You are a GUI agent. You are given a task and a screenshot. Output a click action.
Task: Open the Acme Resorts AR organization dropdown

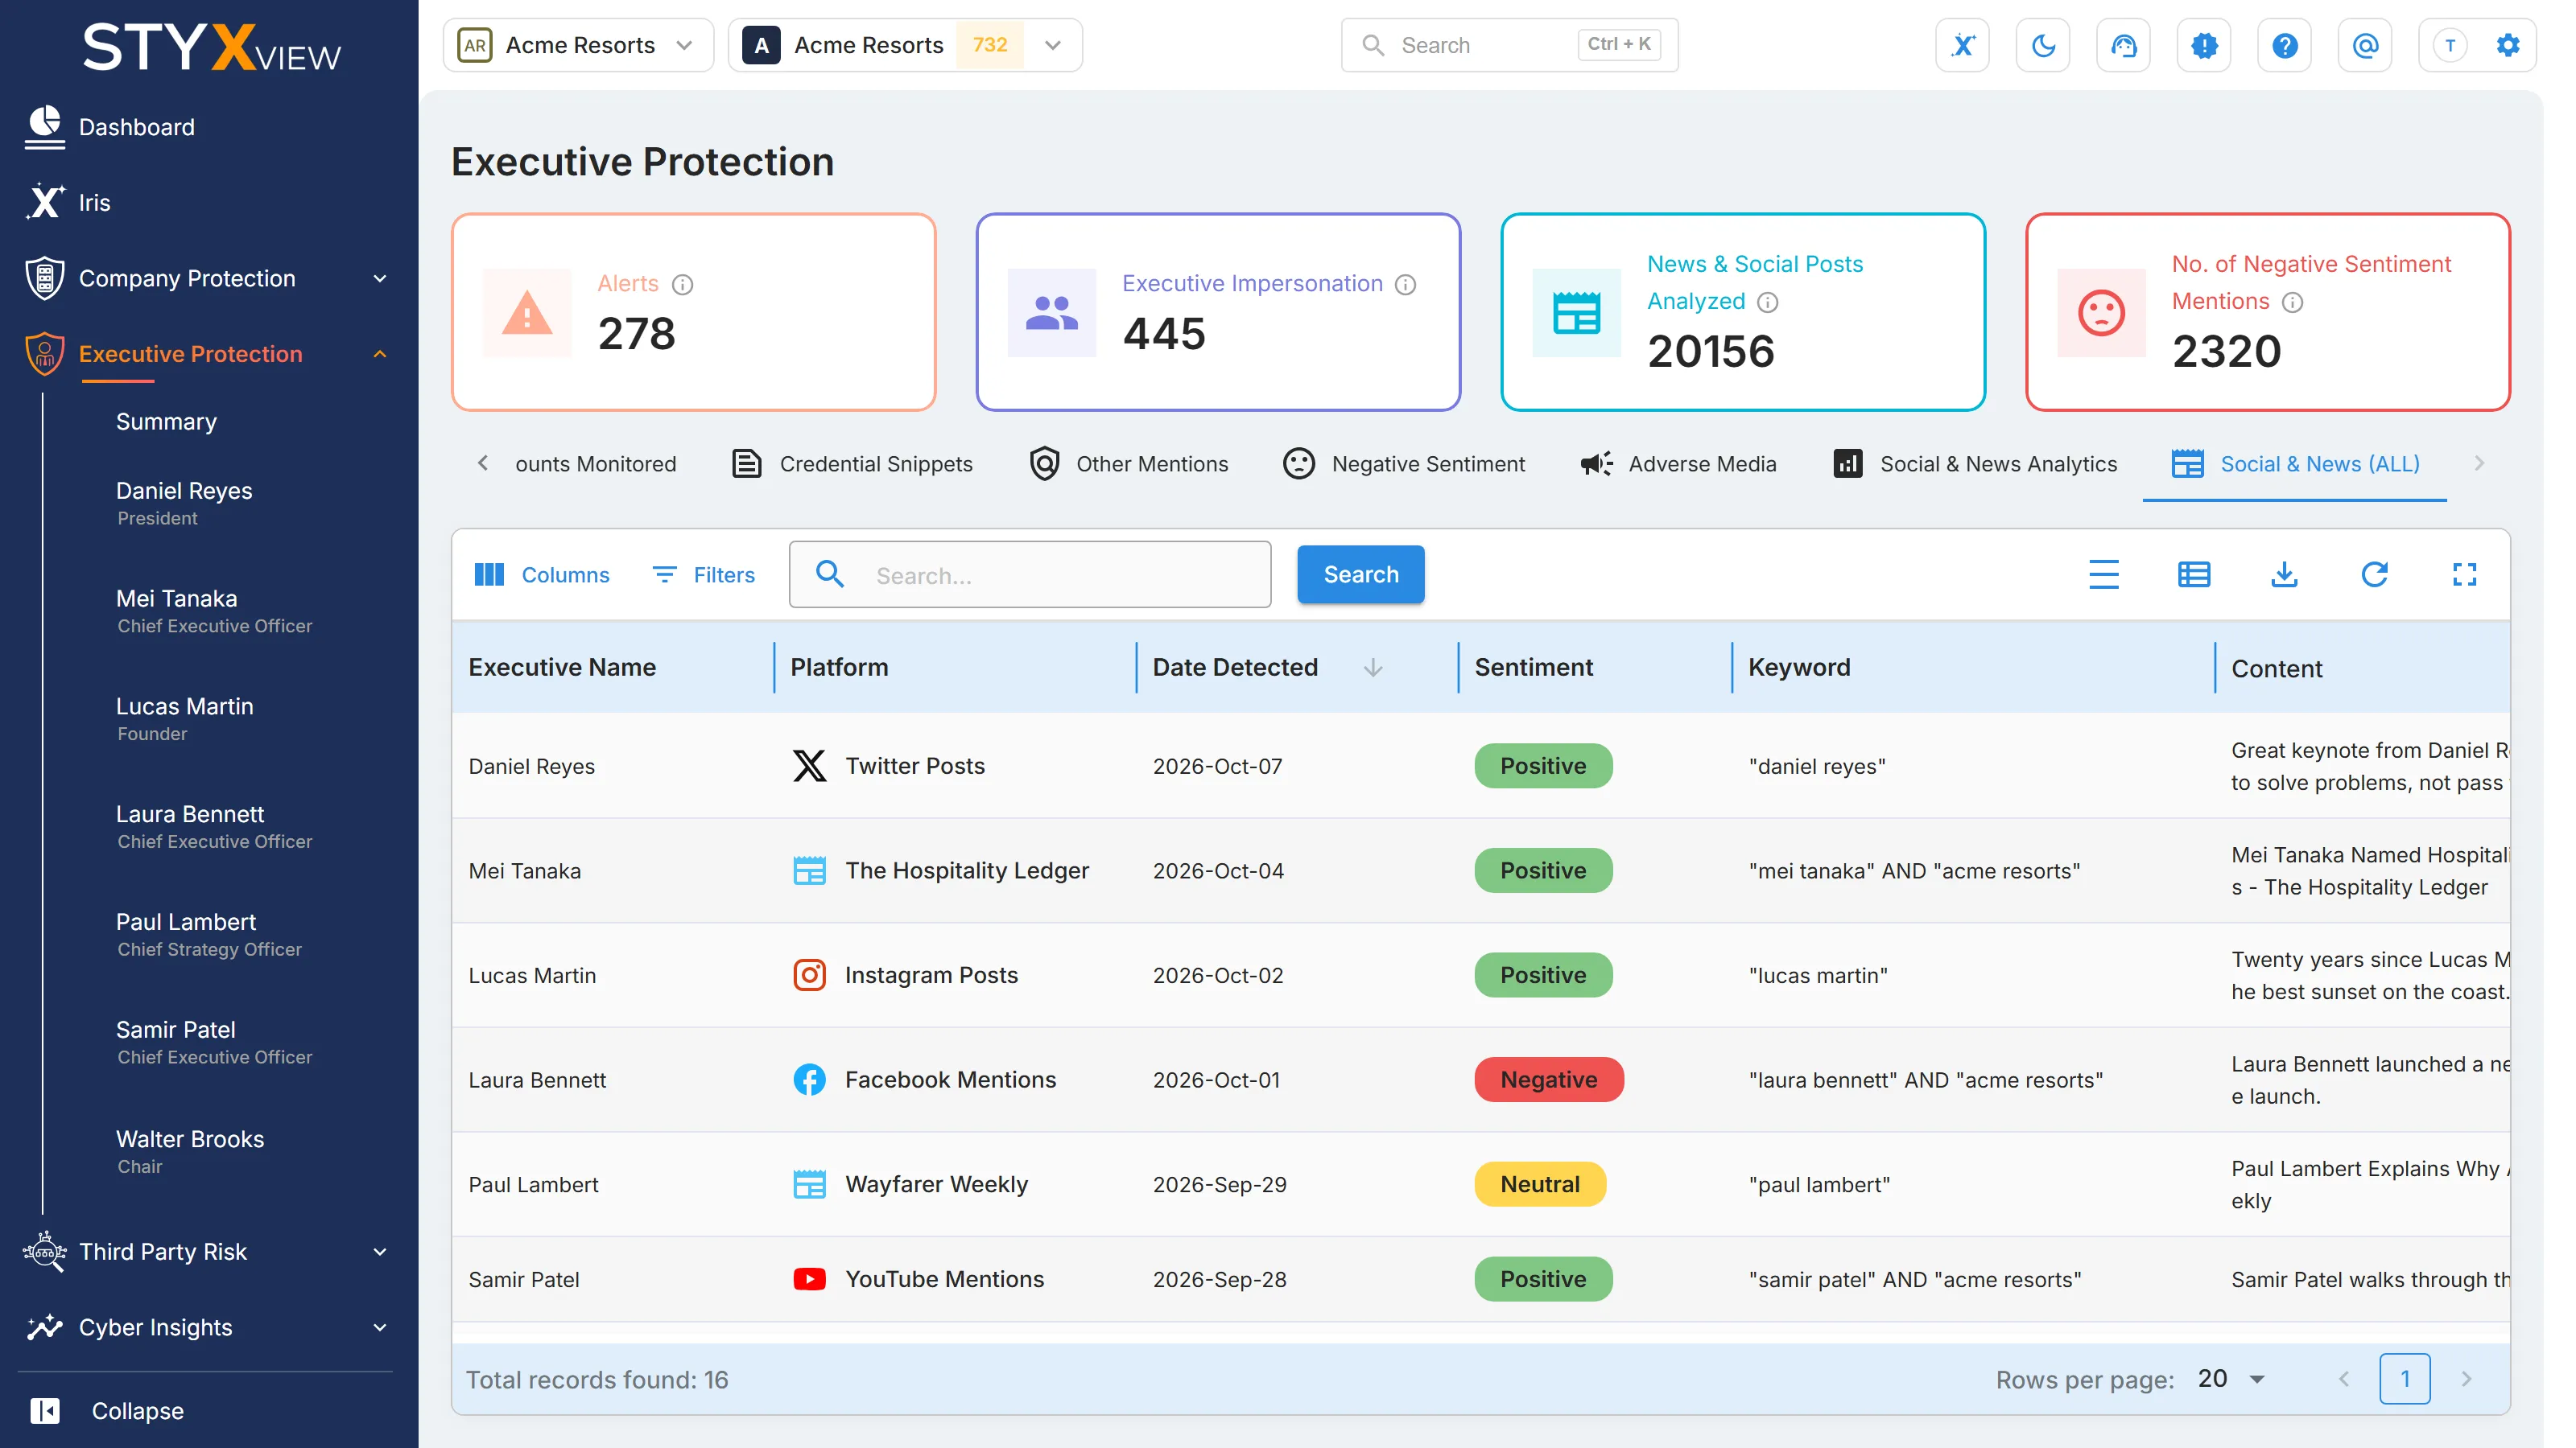coord(578,45)
